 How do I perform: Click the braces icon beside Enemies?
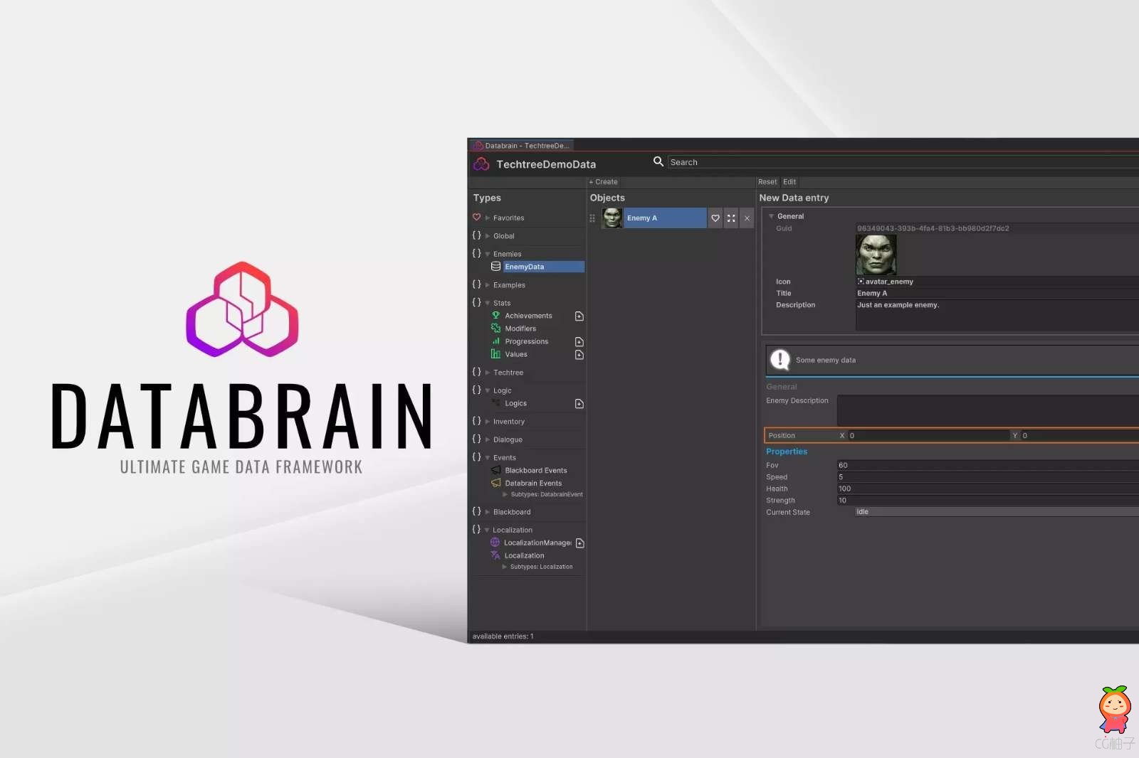pyautogui.click(x=476, y=253)
